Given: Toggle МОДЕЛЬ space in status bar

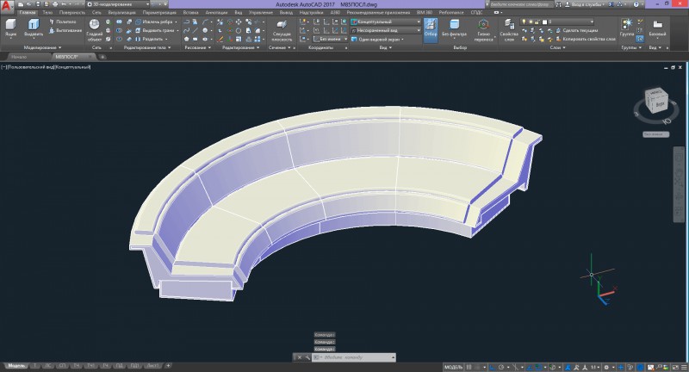Looking at the screenshot, I should tap(454, 367).
